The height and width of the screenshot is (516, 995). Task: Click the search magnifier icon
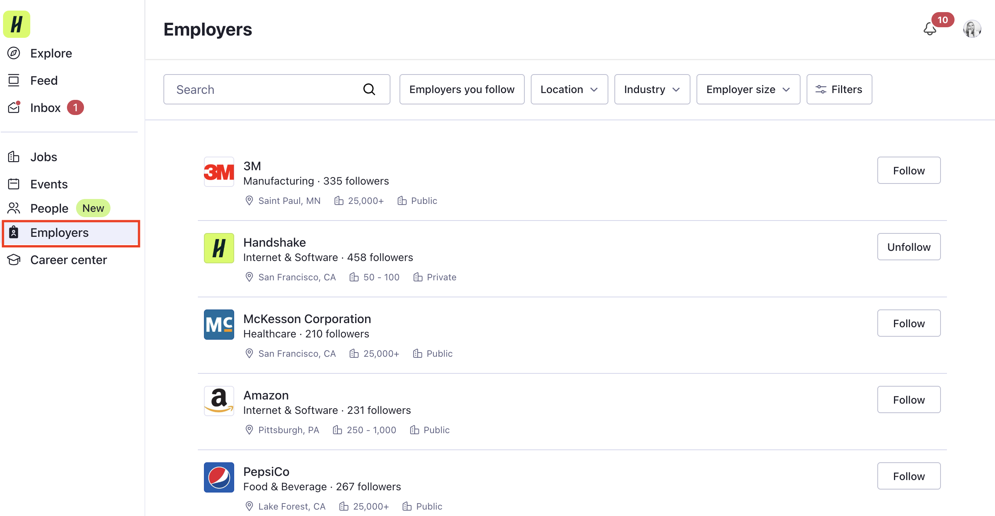coord(369,89)
